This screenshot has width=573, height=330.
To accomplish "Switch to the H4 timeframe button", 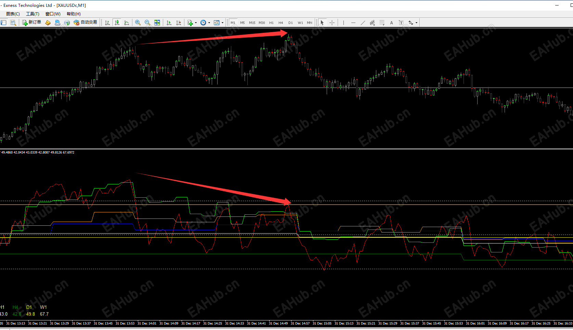I will (x=281, y=23).
